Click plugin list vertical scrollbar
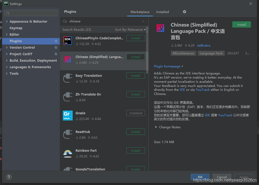The height and width of the screenshot is (185, 259). [x=147, y=50]
